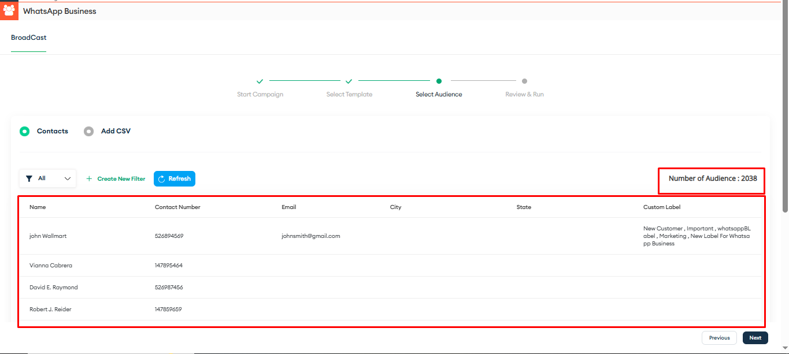Click the Number of Audience count text
The height and width of the screenshot is (354, 789).
click(713, 178)
